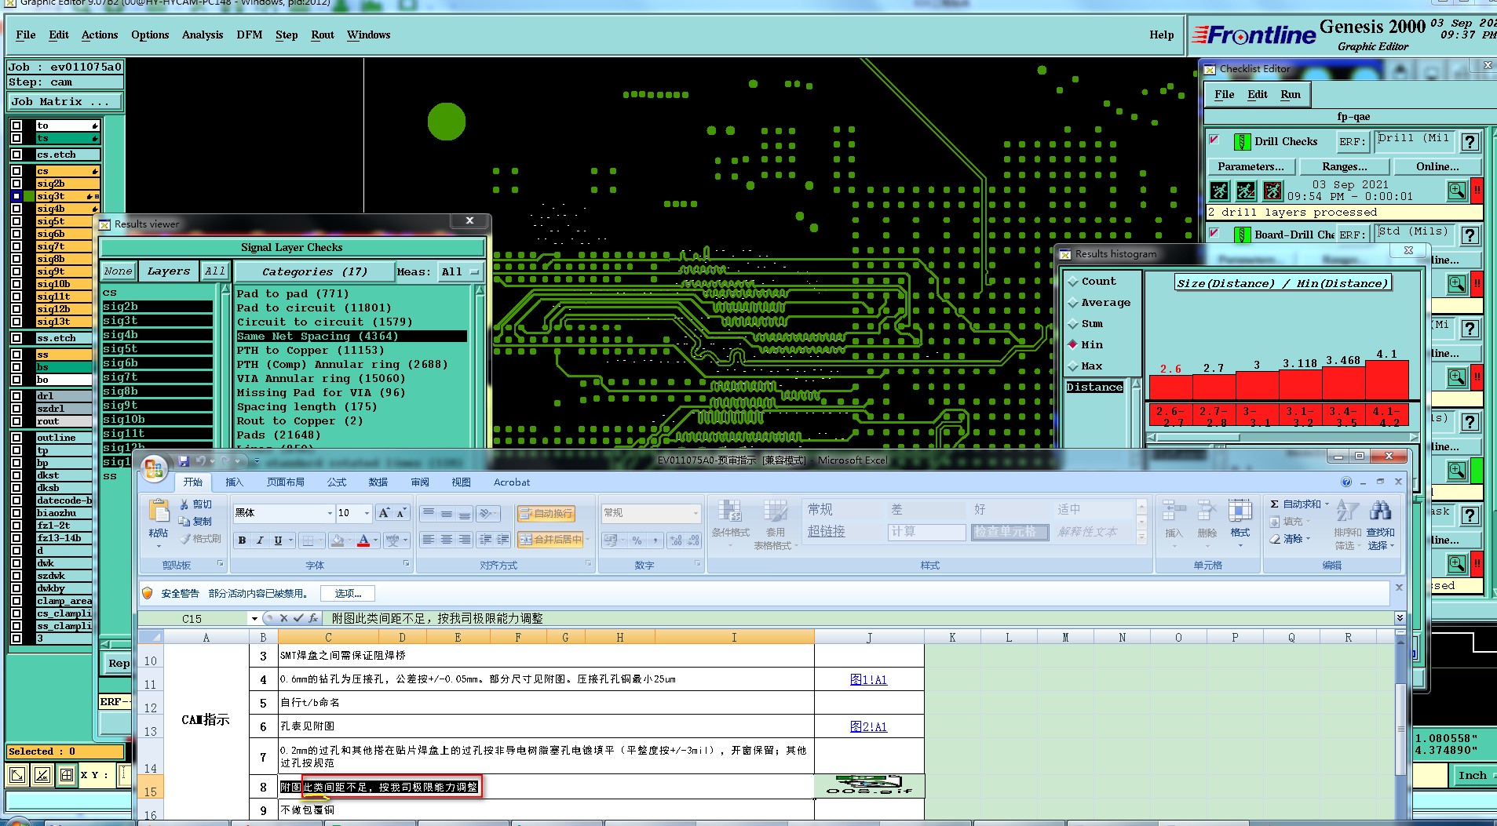Screen dimensions: 1497x826
Task: Click the Excel Office round button
Action: pyautogui.click(x=154, y=469)
